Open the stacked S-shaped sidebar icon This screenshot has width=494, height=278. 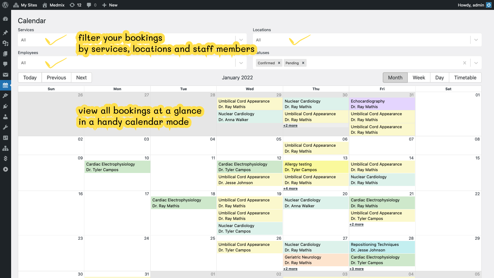(x=5, y=159)
